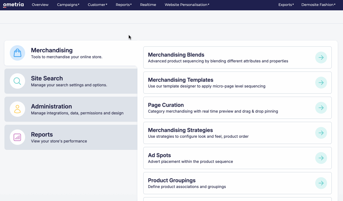Click 'Advert placement within the product sequence' text

[x=191, y=162]
